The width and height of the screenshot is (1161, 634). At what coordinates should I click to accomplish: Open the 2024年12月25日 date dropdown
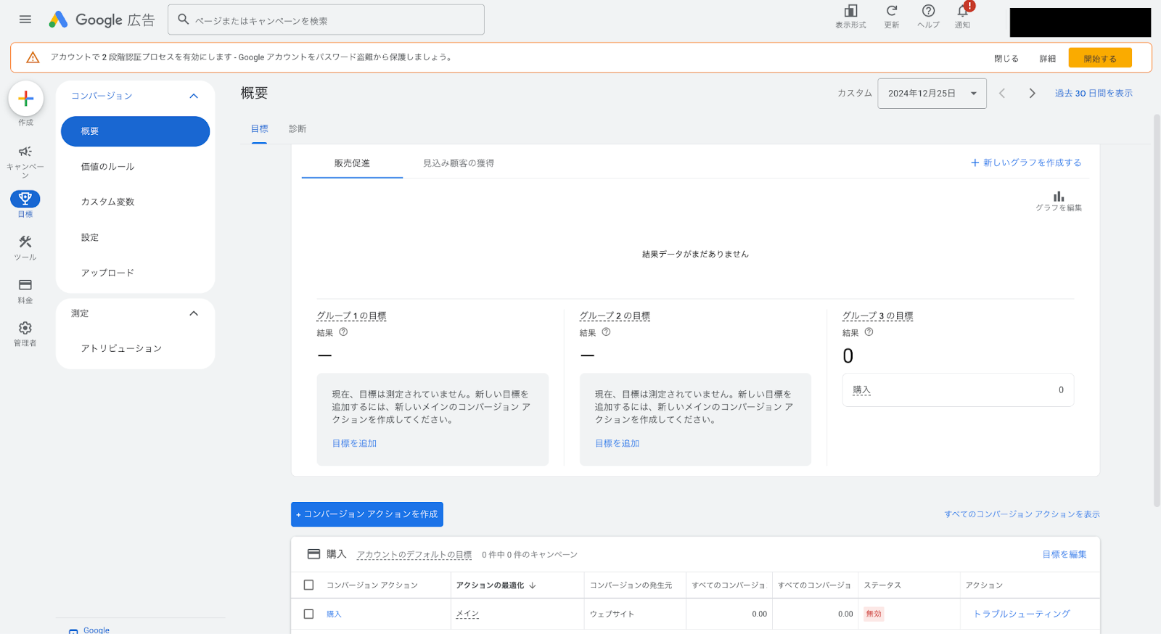(x=932, y=94)
